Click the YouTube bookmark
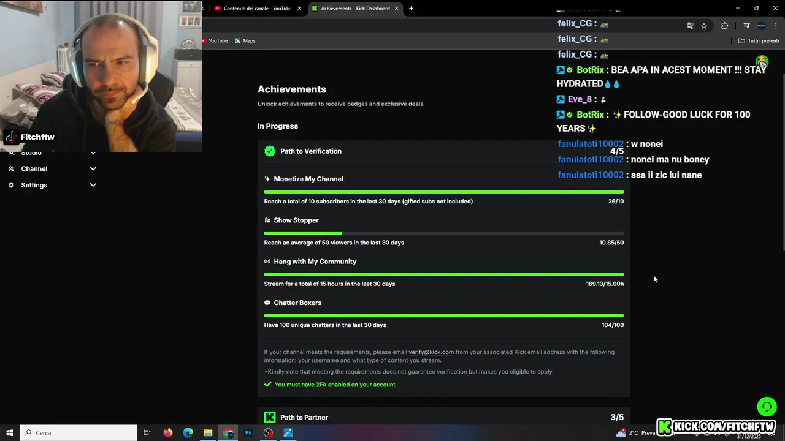The width and height of the screenshot is (785, 441). tap(215, 41)
